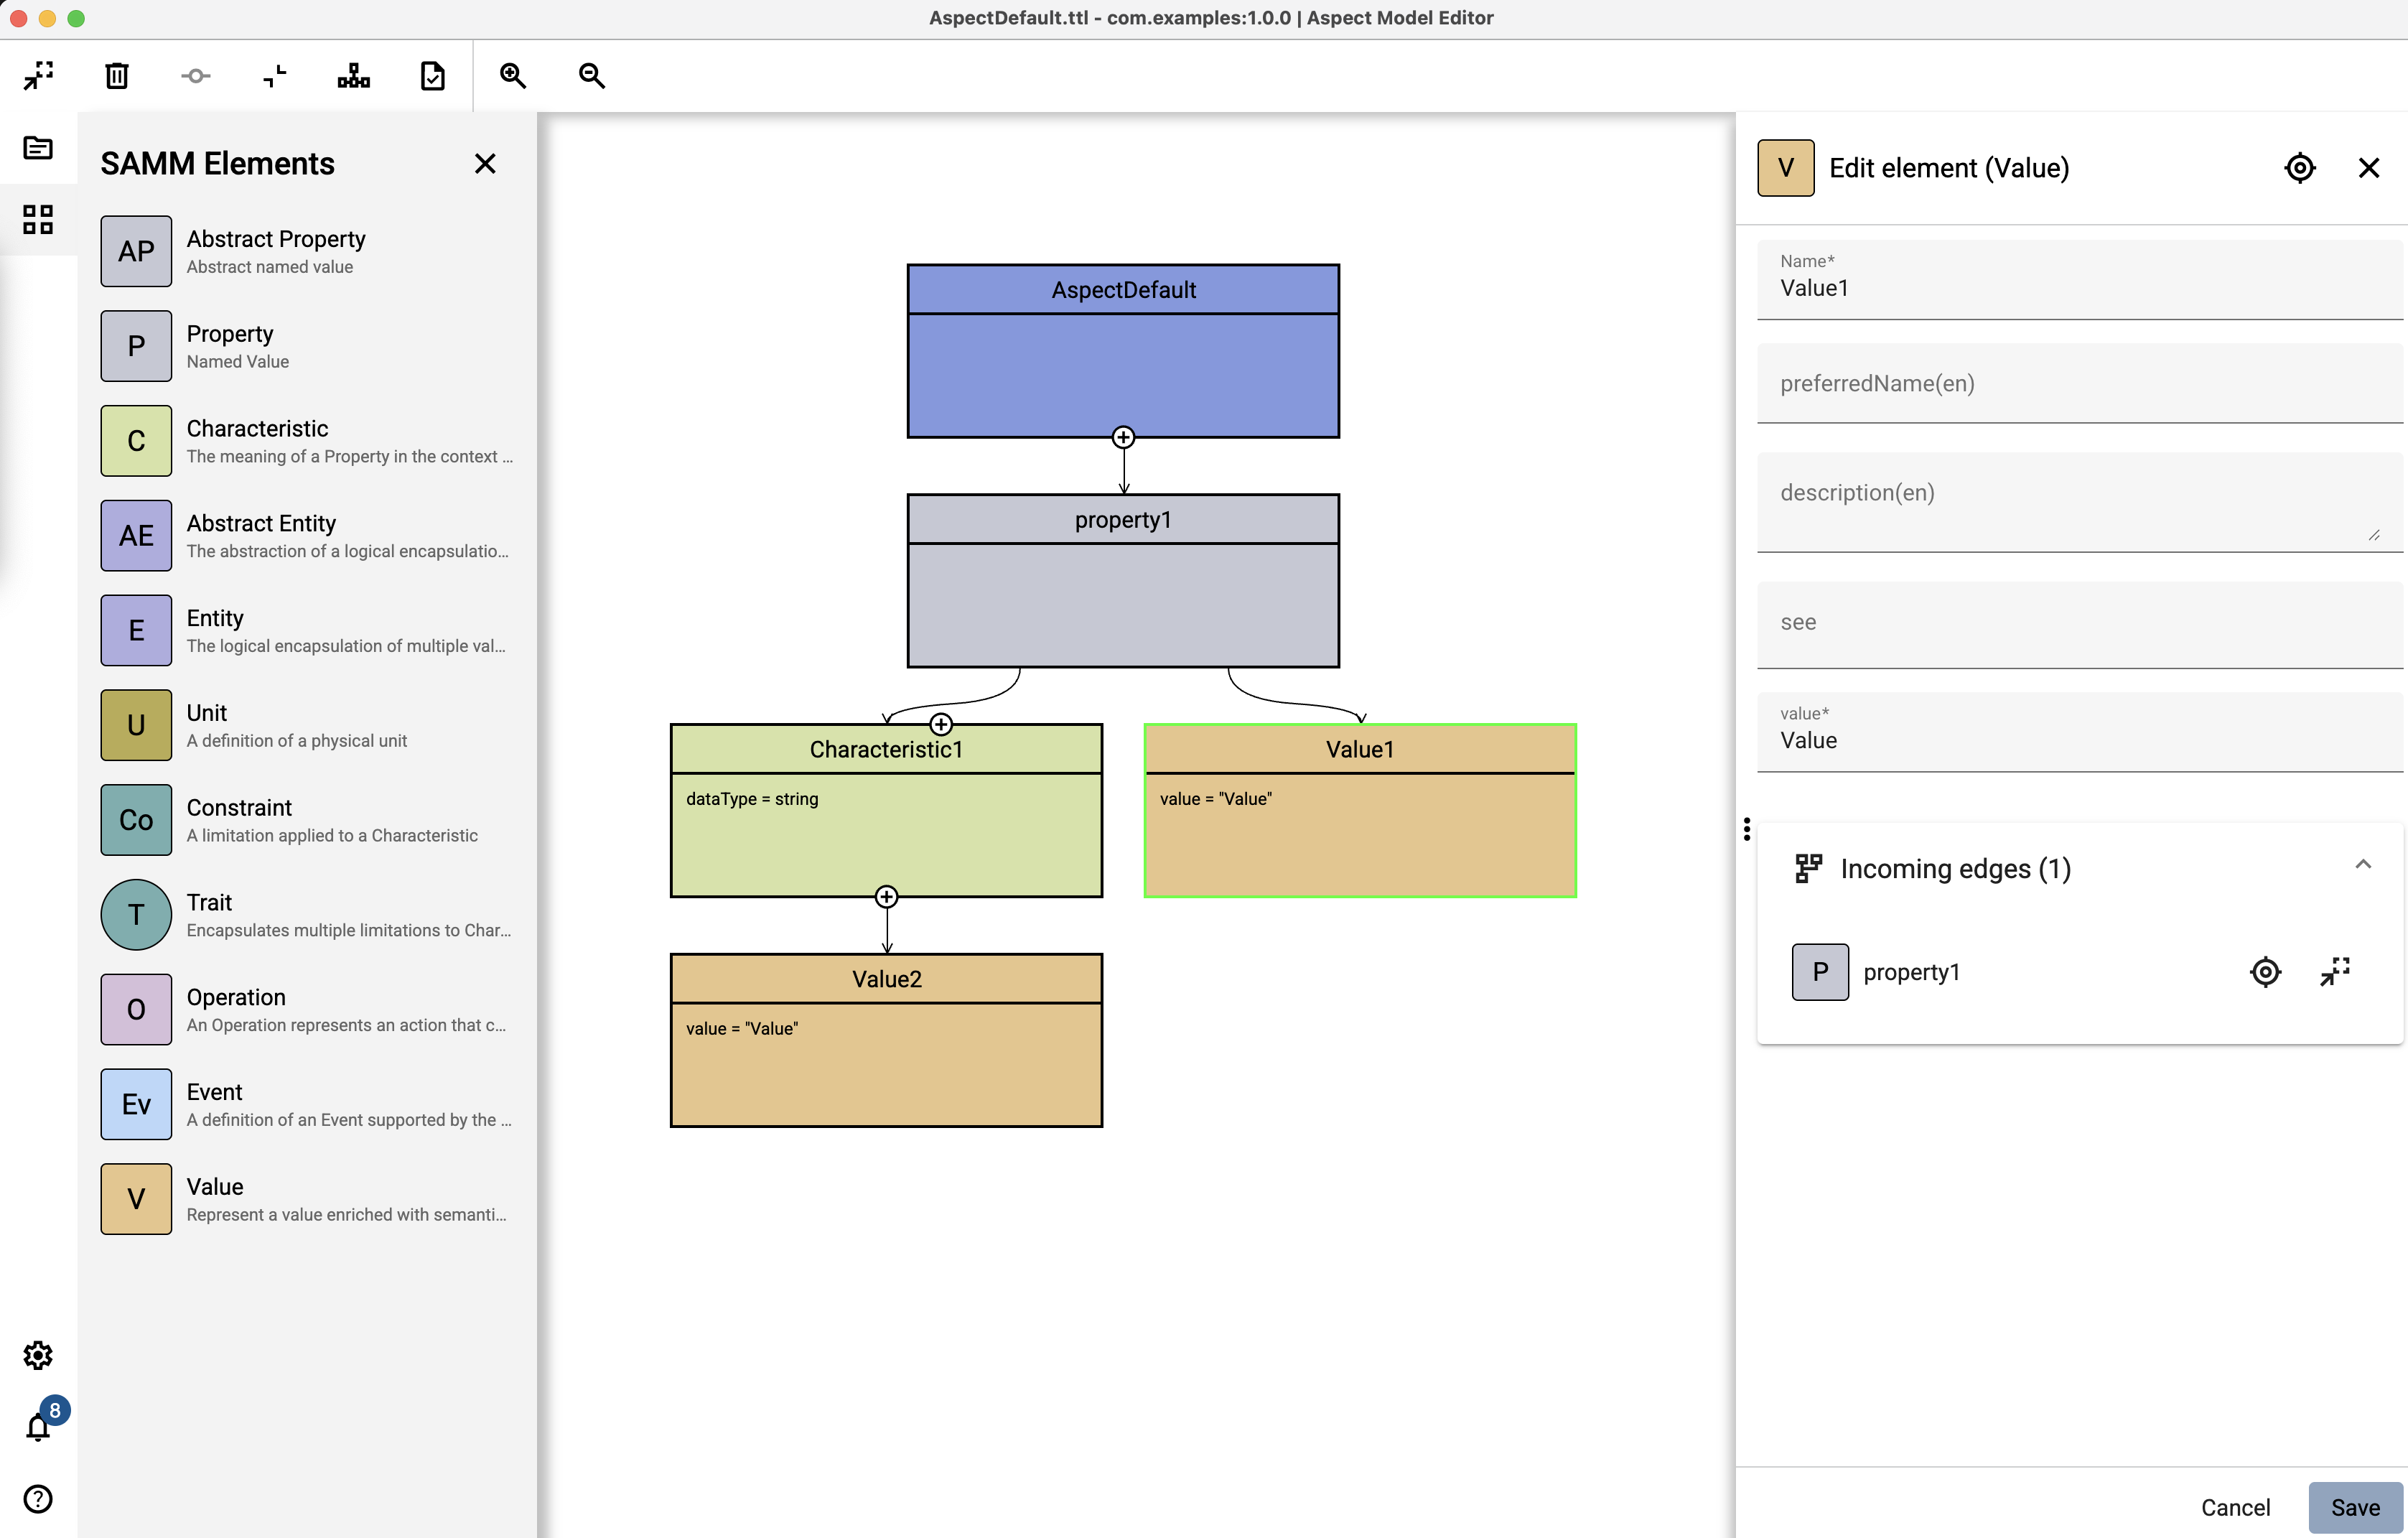Locate property1 element via target icon
The width and height of the screenshot is (2408, 1538).
pyautogui.click(x=2265, y=972)
